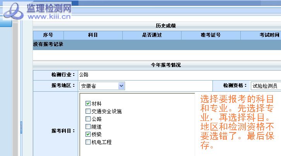
Task: Enable the 交通安全设施 checkbox
Action: (88, 111)
